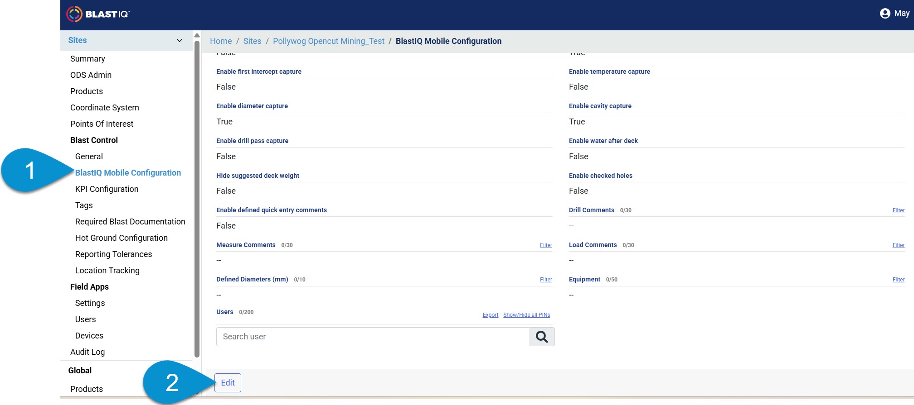
Task: Open the Audit Log
Action: (88, 352)
